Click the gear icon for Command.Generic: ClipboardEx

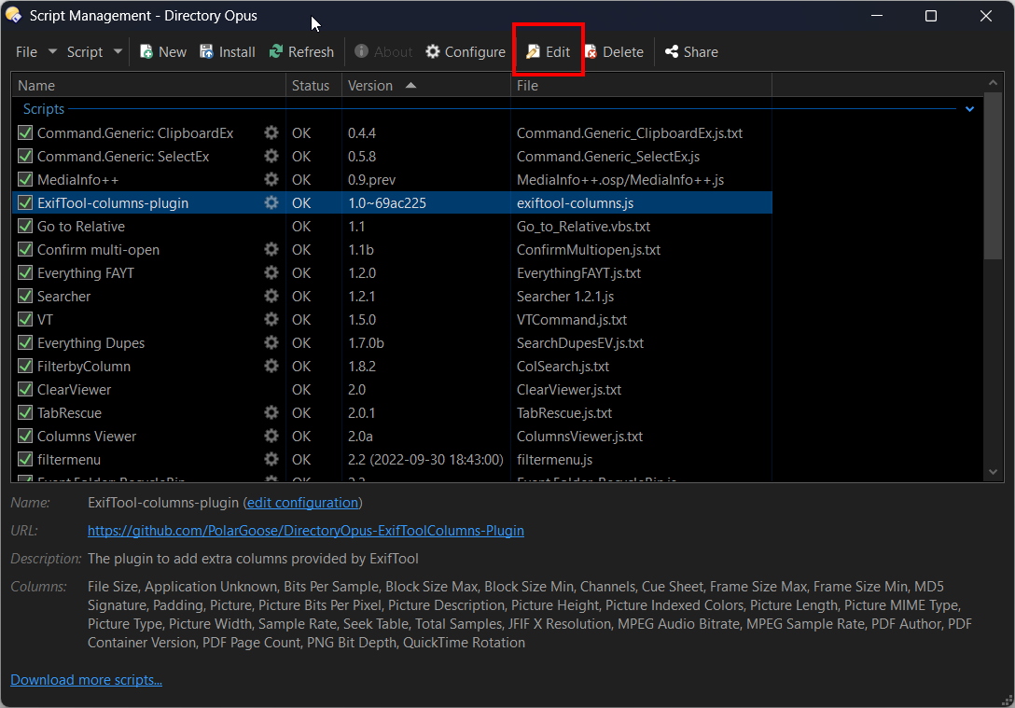point(271,132)
